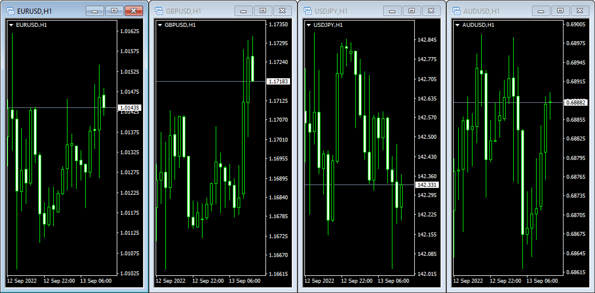The image size is (595, 293).
Task: Click 1.17240 on the GBPUSD price scale
Action: (x=278, y=62)
